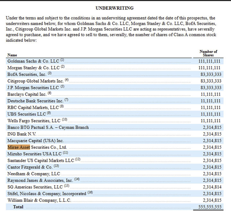Click Stifel, Nicolaus share count 2,314,815
This screenshot has height=211, width=231.
point(212,194)
